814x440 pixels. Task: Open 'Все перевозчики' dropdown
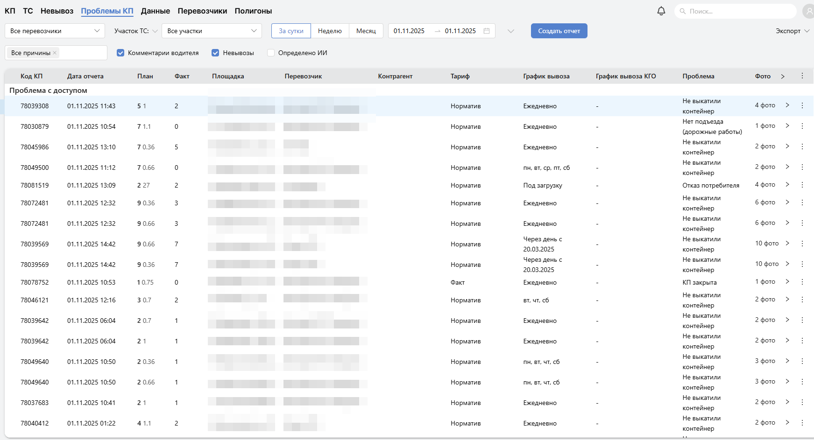(55, 31)
